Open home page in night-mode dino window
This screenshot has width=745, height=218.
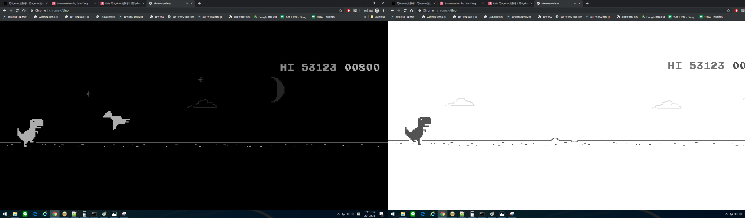point(24,10)
